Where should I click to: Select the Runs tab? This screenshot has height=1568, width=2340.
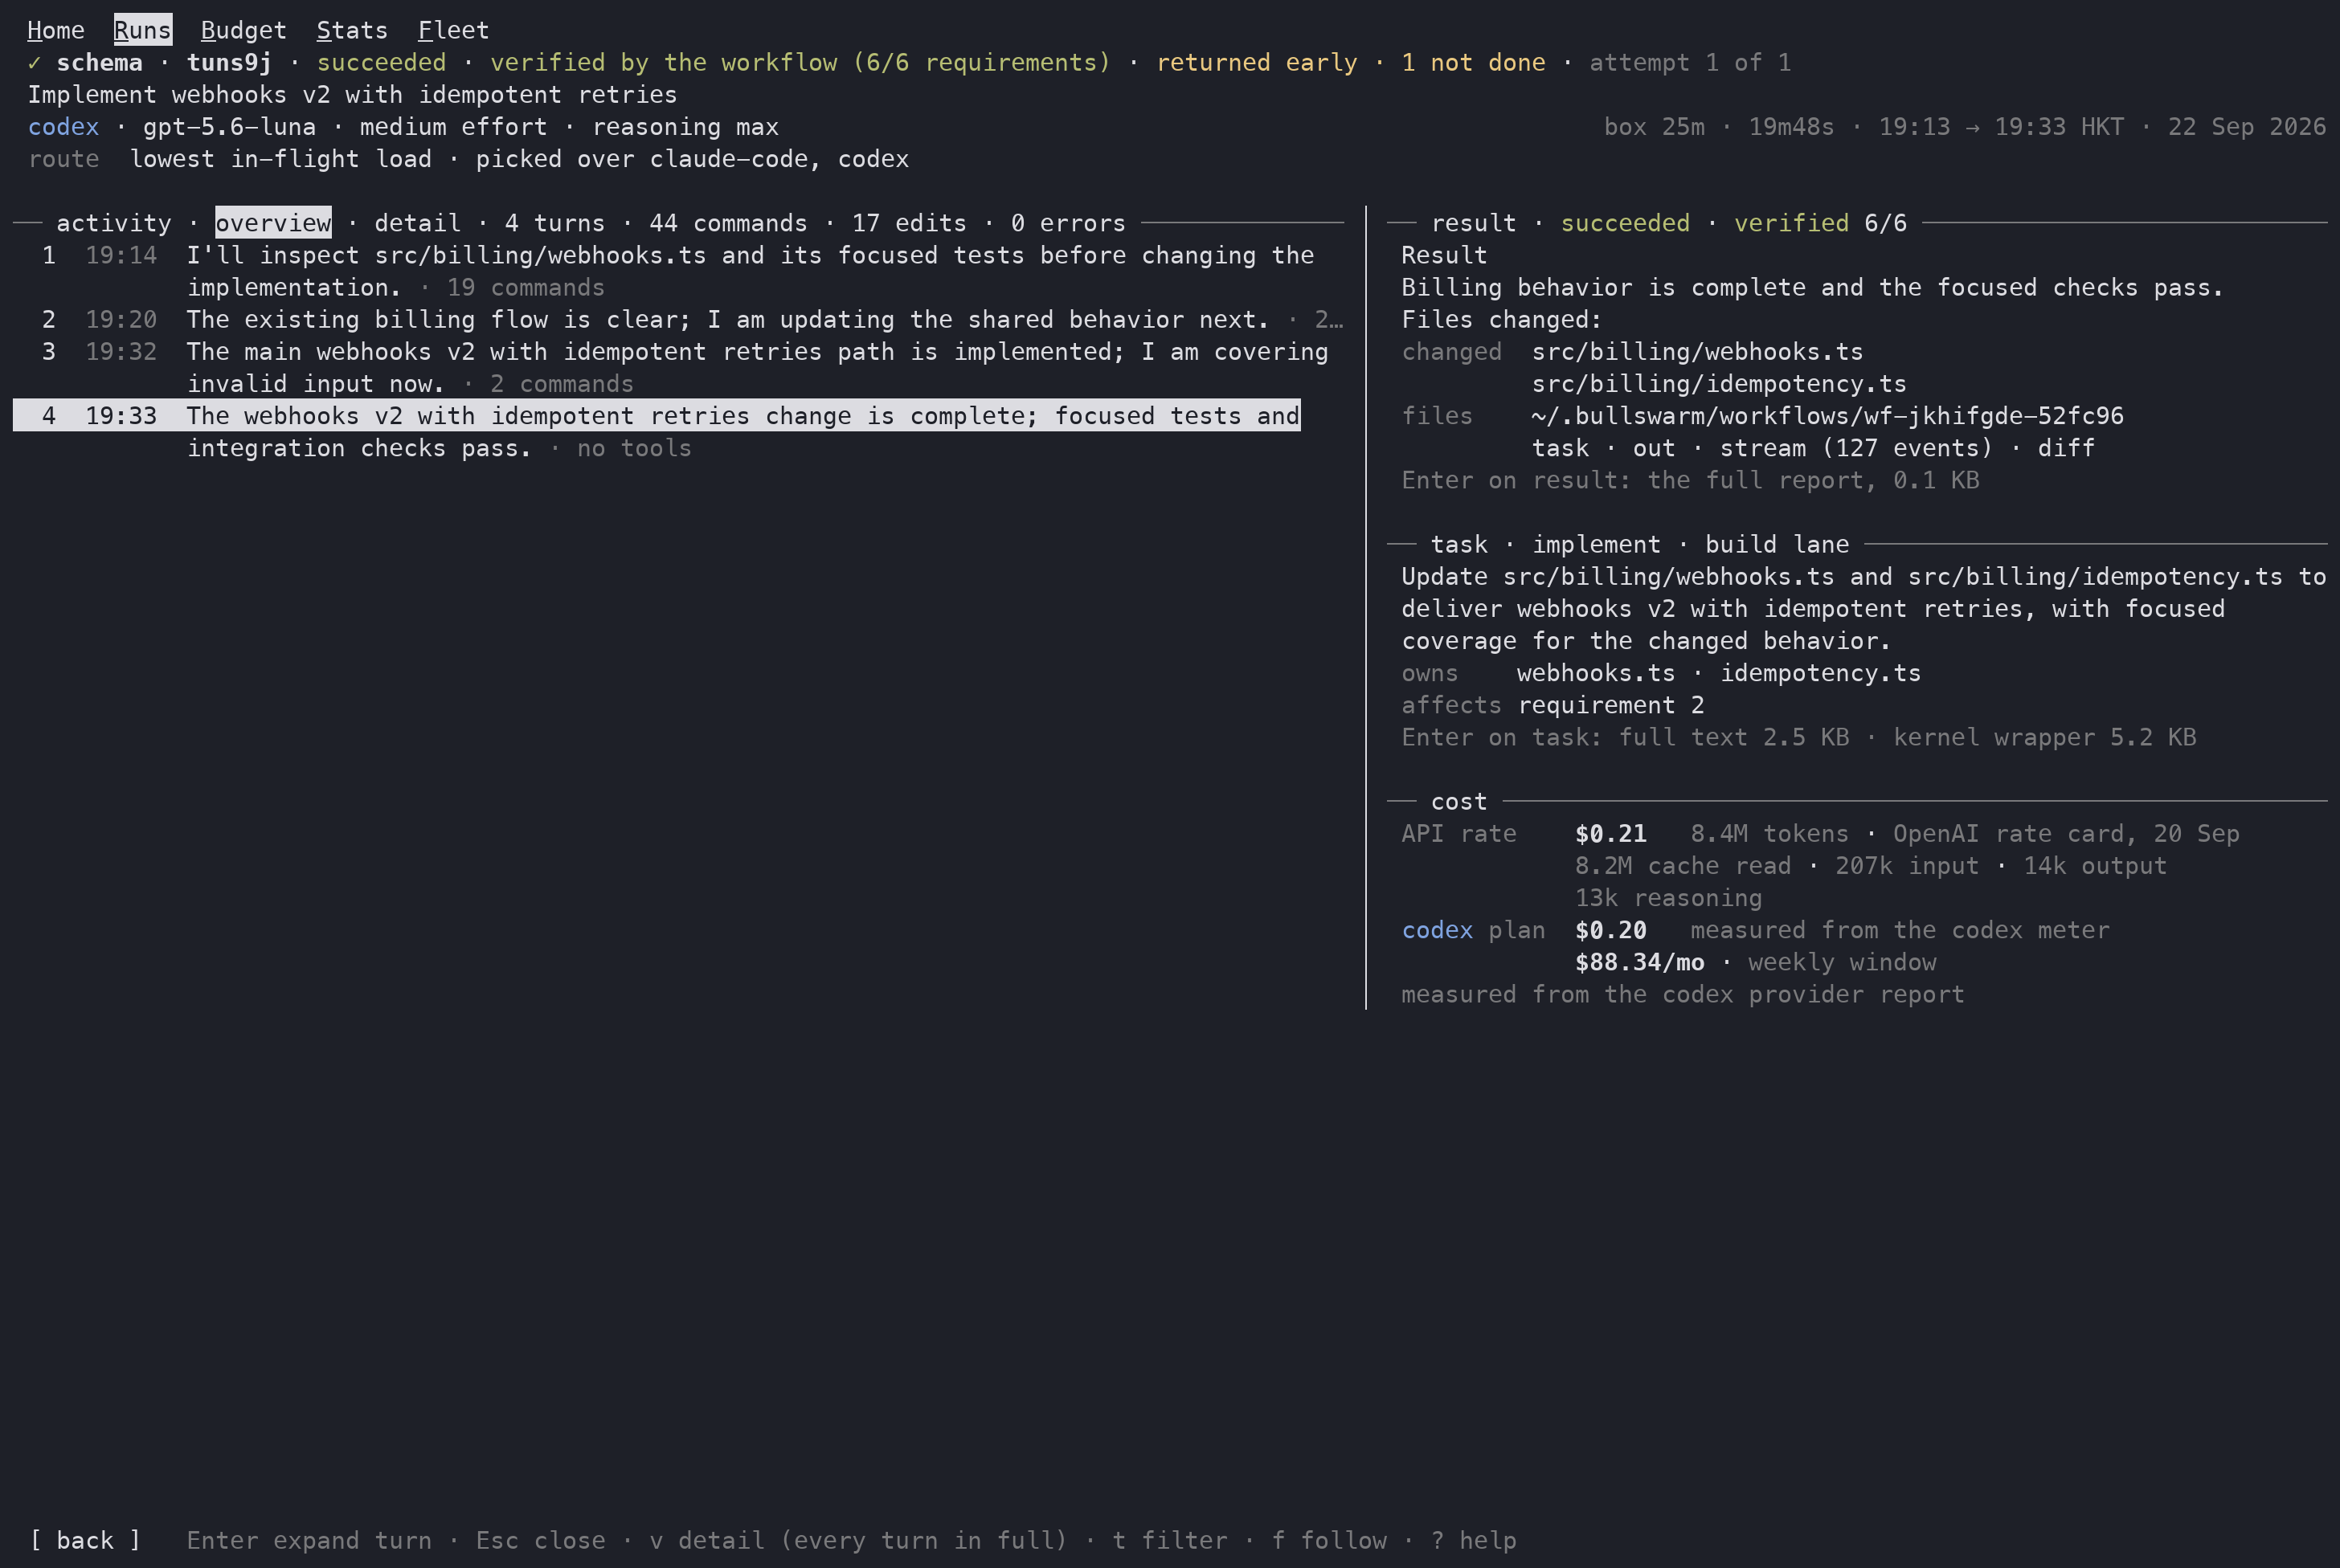pyautogui.click(x=143, y=30)
